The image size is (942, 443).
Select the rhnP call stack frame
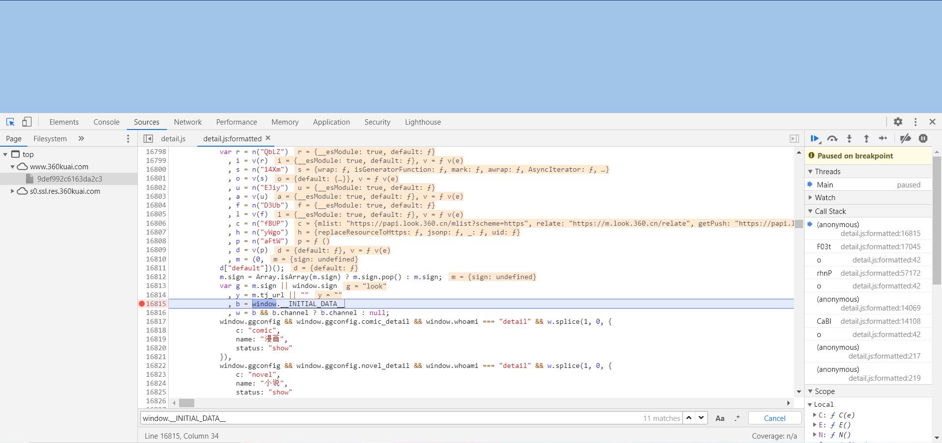868,273
